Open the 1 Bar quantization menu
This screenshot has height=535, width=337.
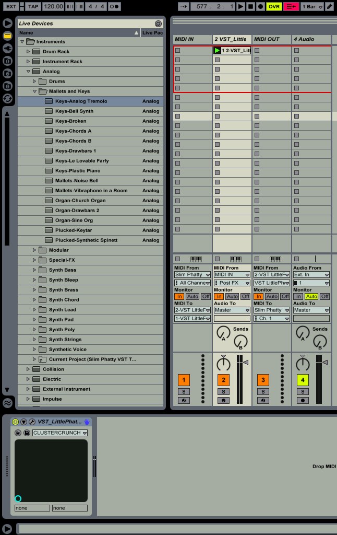click(311, 6)
